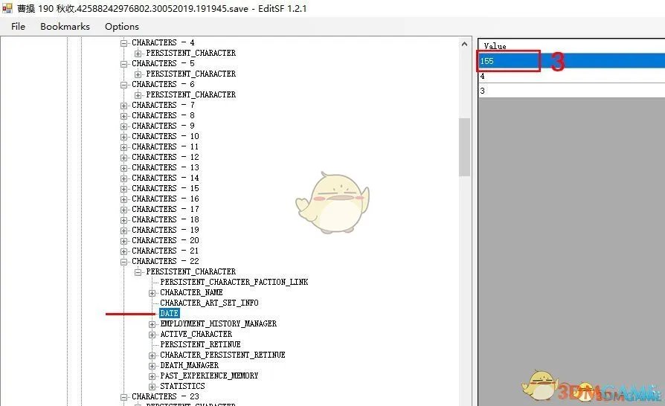Select PERSISTENT_CHARACTER_FACTION_LINK tree item
The height and width of the screenshot is (406, 665).
pyautogui.click(x=234, y=282)
